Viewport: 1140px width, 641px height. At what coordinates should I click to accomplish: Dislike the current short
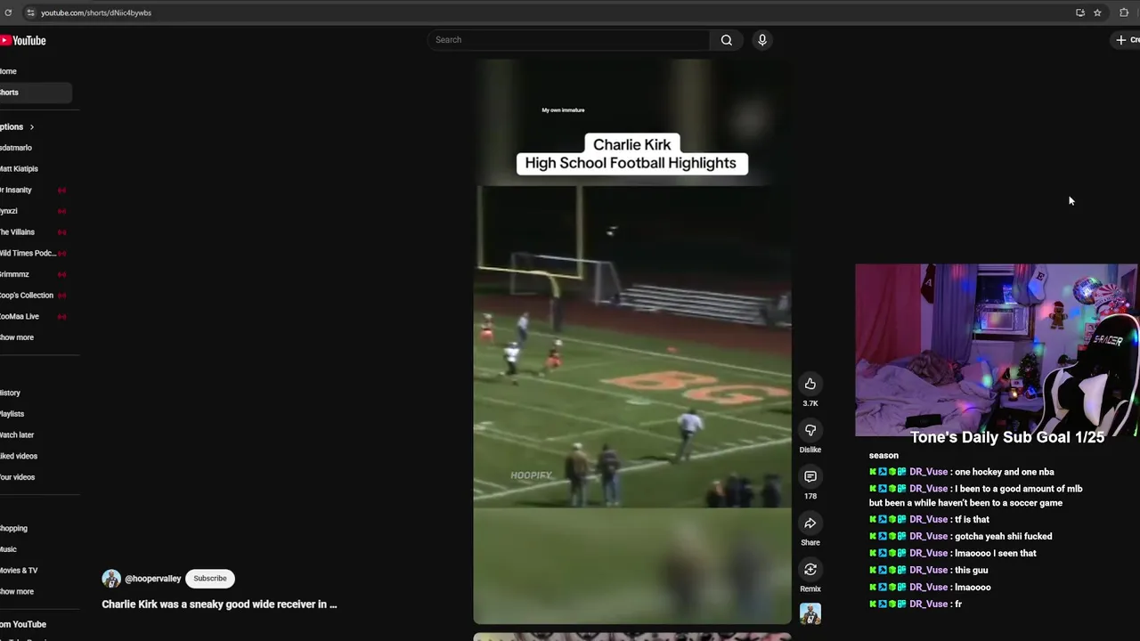(x=810, y=430)
